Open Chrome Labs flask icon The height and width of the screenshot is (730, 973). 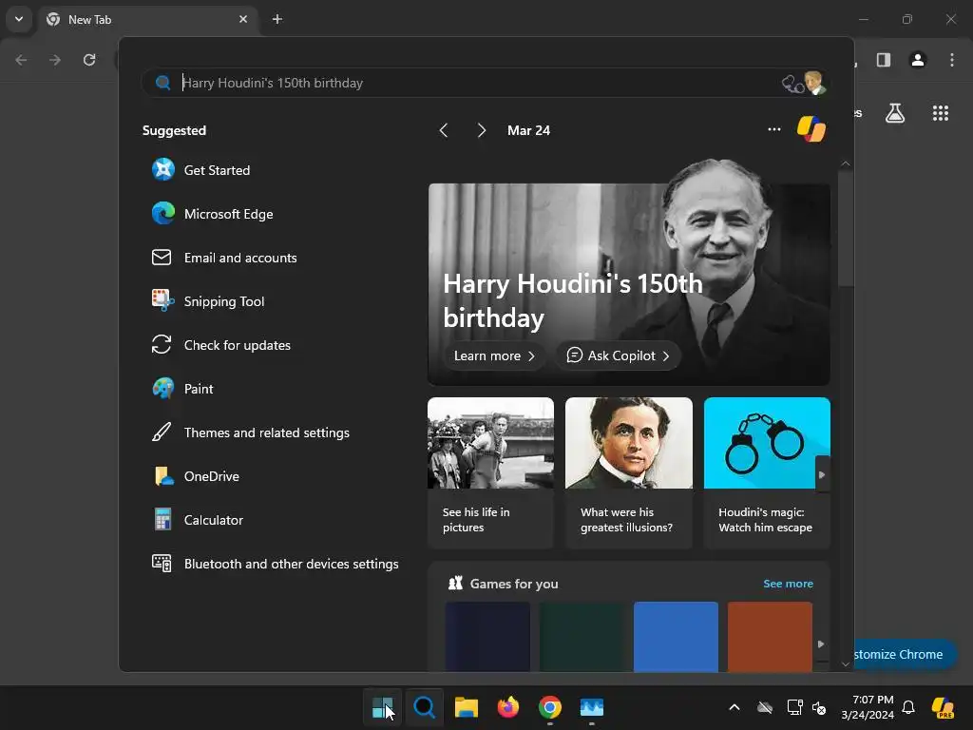pyautogui.click(x=895, y=113)
